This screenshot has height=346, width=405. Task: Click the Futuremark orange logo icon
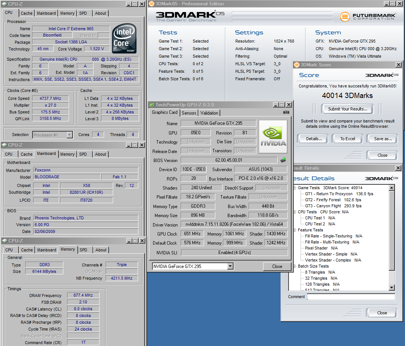pyautogui.click(x=345, y=17)
